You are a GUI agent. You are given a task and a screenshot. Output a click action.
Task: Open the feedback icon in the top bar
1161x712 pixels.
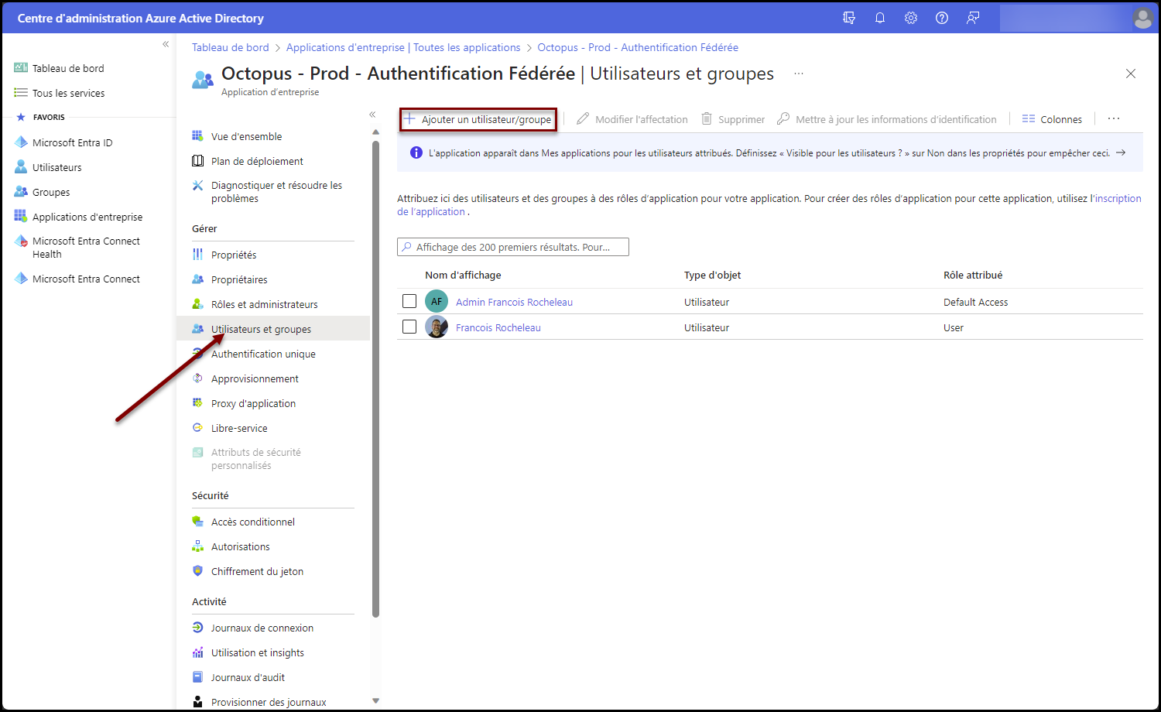pyautogui.click(x=972, y=17)
